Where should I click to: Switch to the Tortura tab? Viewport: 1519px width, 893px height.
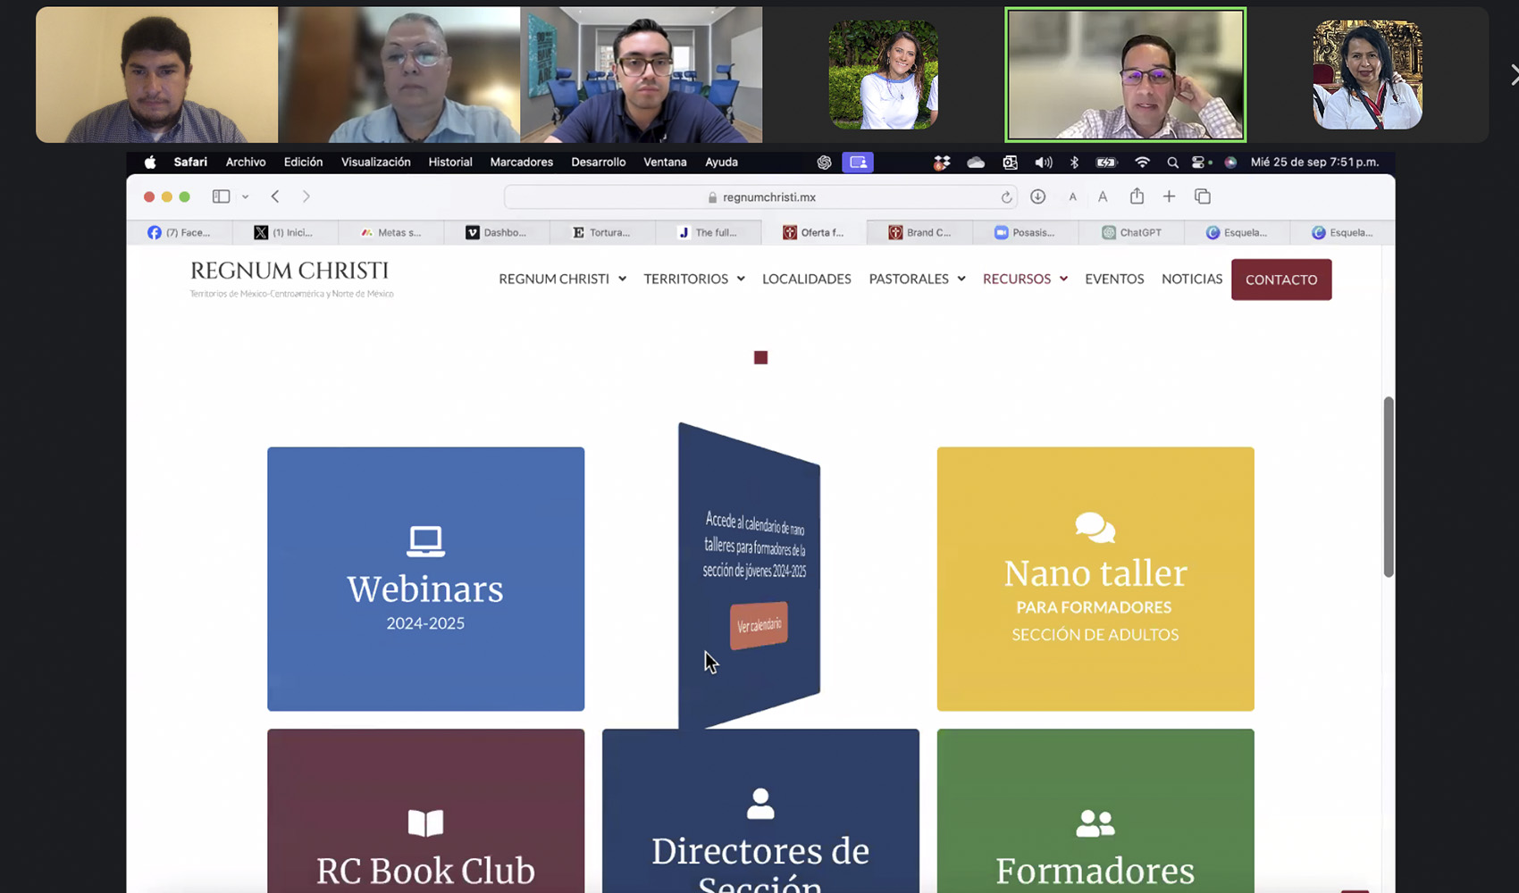(602, 232)
